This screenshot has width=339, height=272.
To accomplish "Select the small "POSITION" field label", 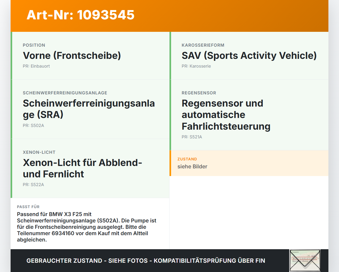I will tap(34, 45).
